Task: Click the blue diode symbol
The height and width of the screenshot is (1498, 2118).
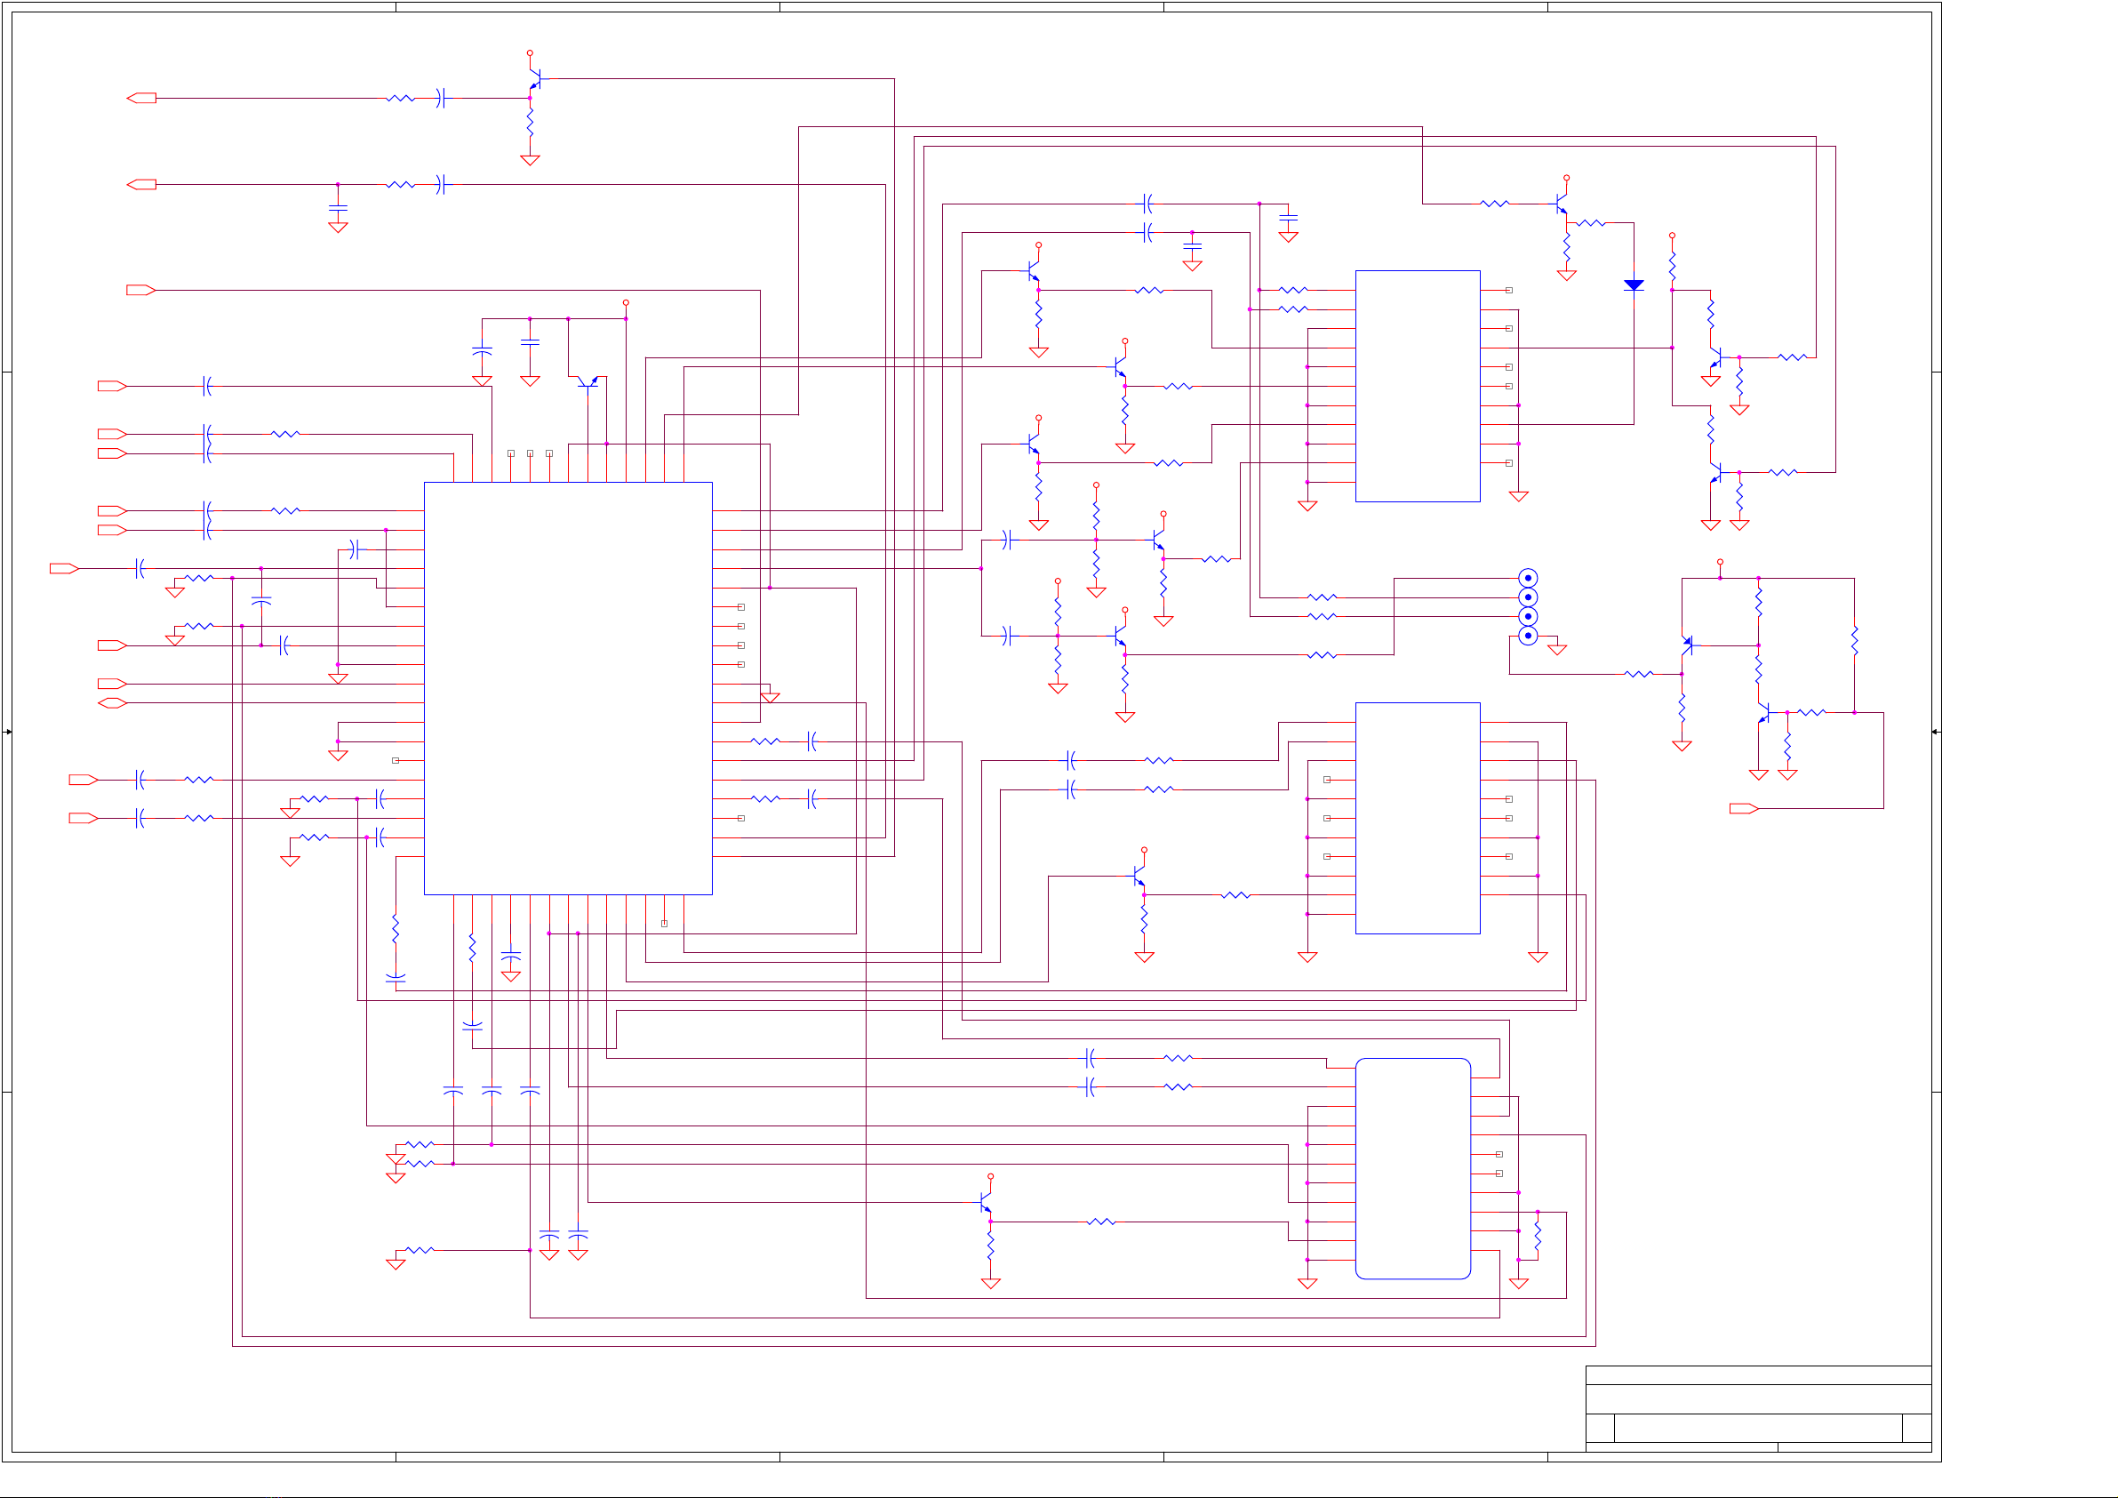Action: pyautogui.click(x=1633, y=285)
